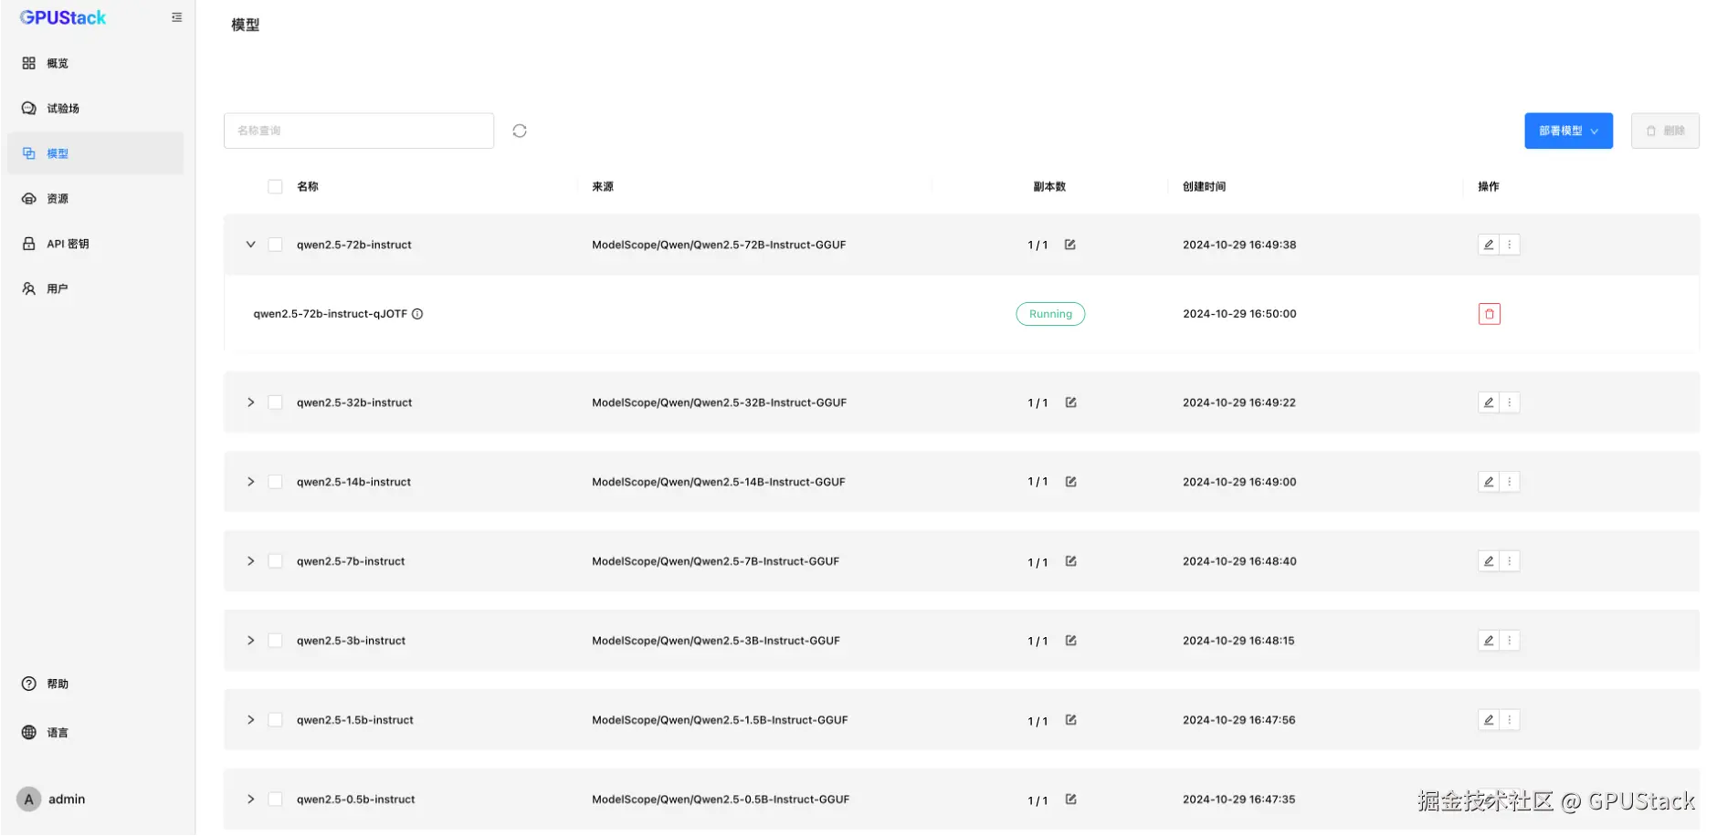
Task: Go to 试验场 playground
Action: click(x=95, y=109)
